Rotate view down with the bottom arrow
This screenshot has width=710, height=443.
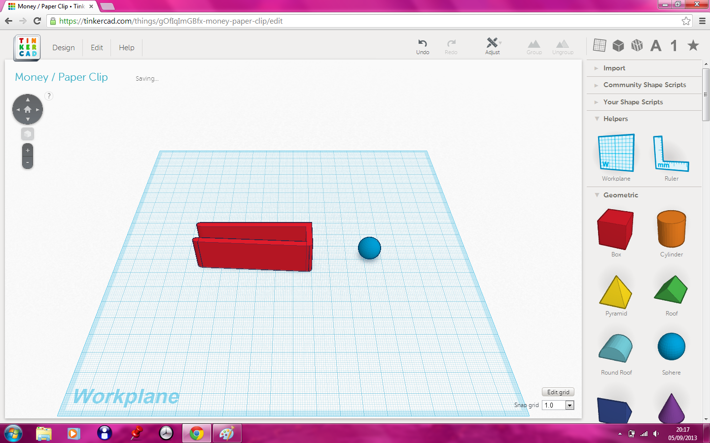click(x=28, y=120)
